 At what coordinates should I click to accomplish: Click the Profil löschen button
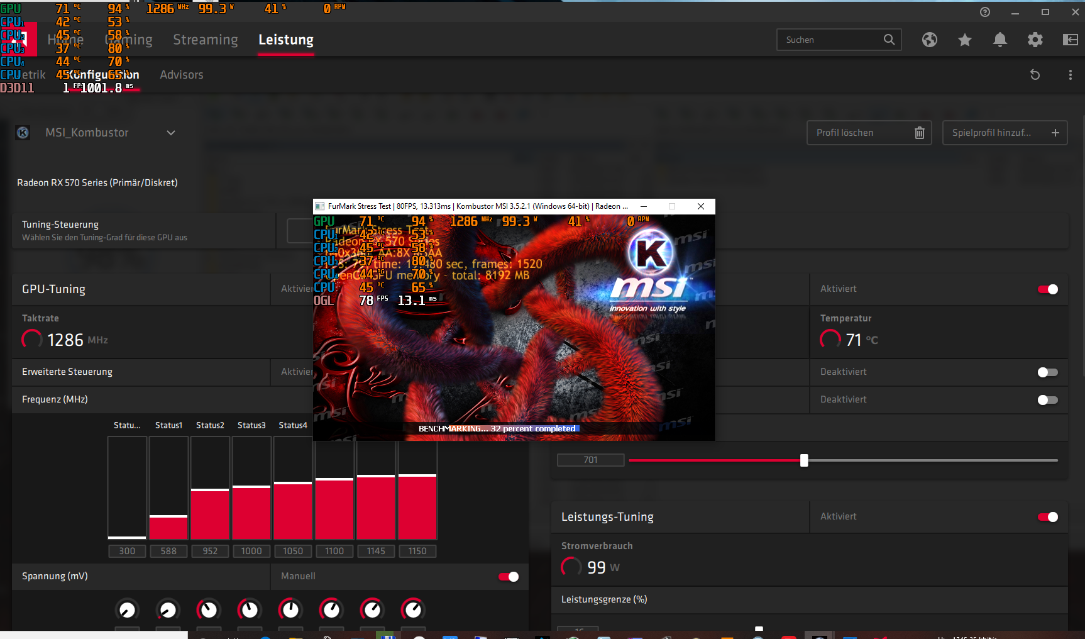pos(869,133)
